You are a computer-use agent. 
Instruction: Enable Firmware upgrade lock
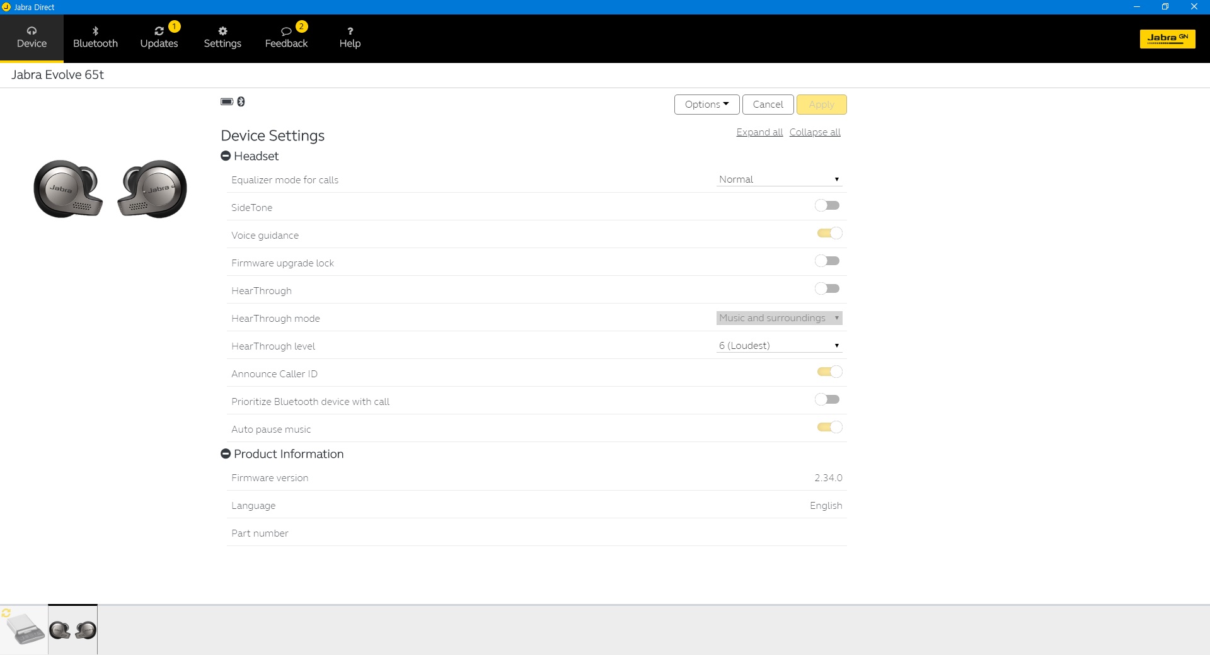[x=827, y=261]
